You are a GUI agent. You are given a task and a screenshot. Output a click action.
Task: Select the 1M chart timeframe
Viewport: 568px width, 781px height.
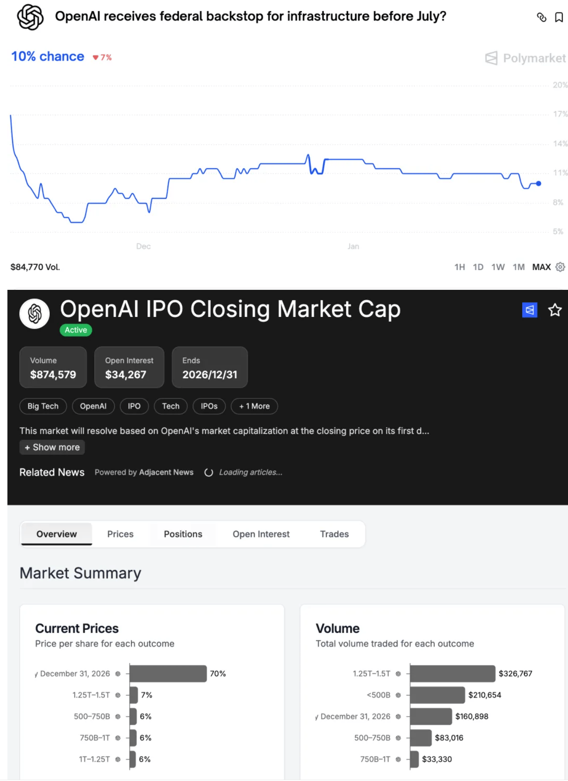pos(518,267)
